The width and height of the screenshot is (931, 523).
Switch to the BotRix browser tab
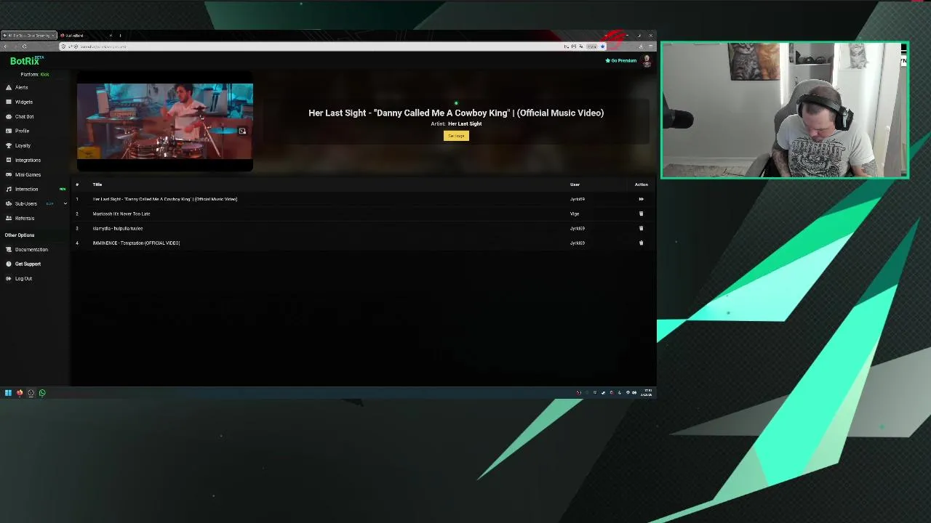coord(28,35)
